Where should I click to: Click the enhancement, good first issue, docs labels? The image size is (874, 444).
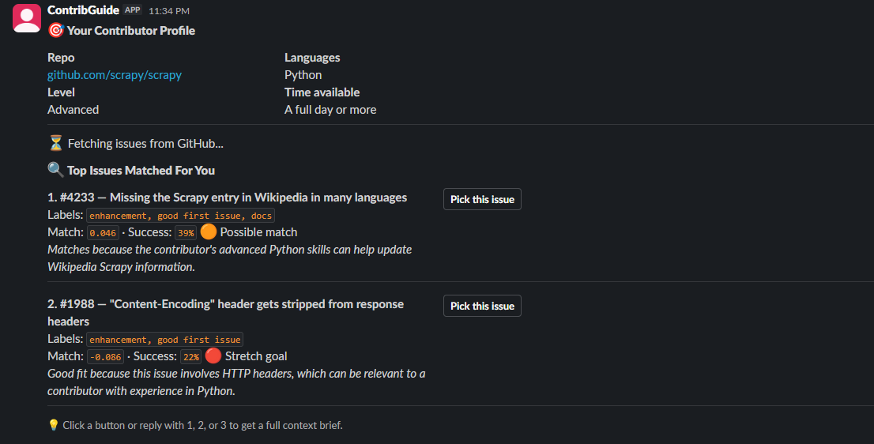pos(181,216)
